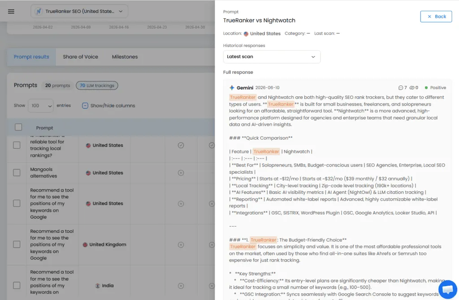This screenshot has width=459, height=300.
Task: Check the reliable tool for tracking local rankings row
Action: [x=17, y=145]
